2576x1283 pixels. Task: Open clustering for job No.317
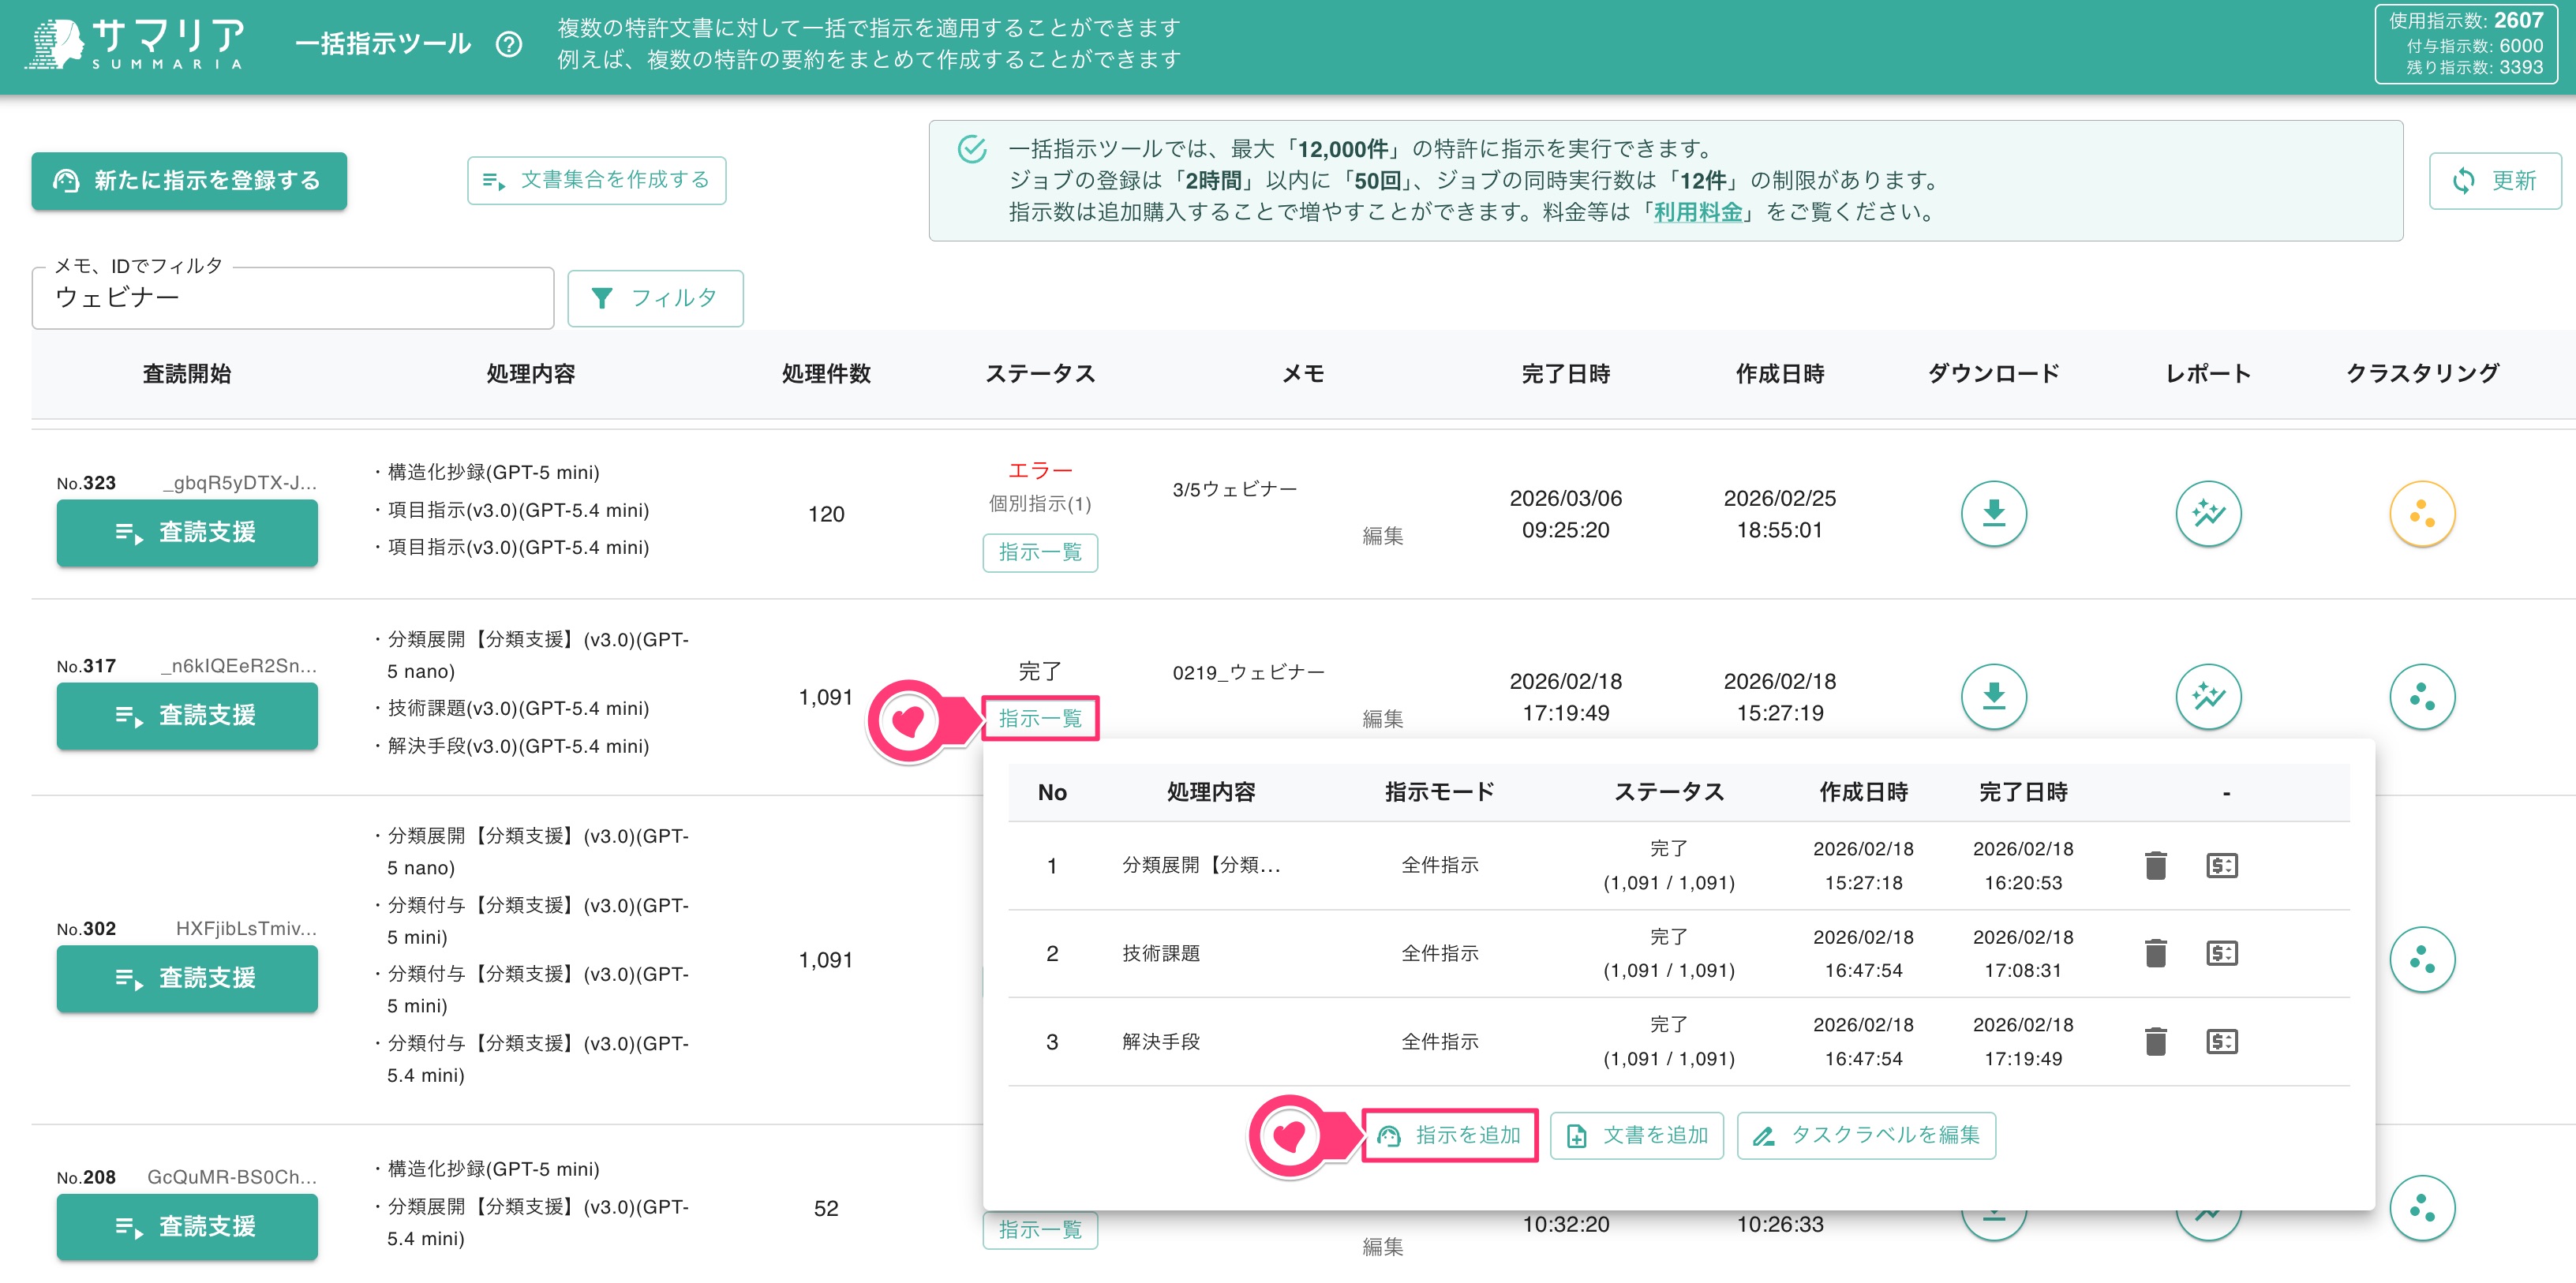click(2422, 697)
